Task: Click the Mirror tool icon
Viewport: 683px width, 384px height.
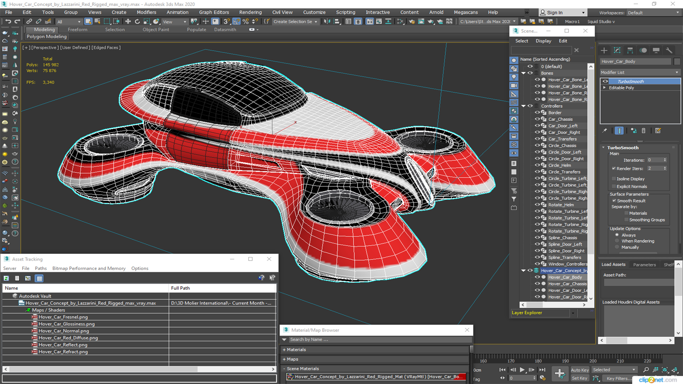Action: 327,22
